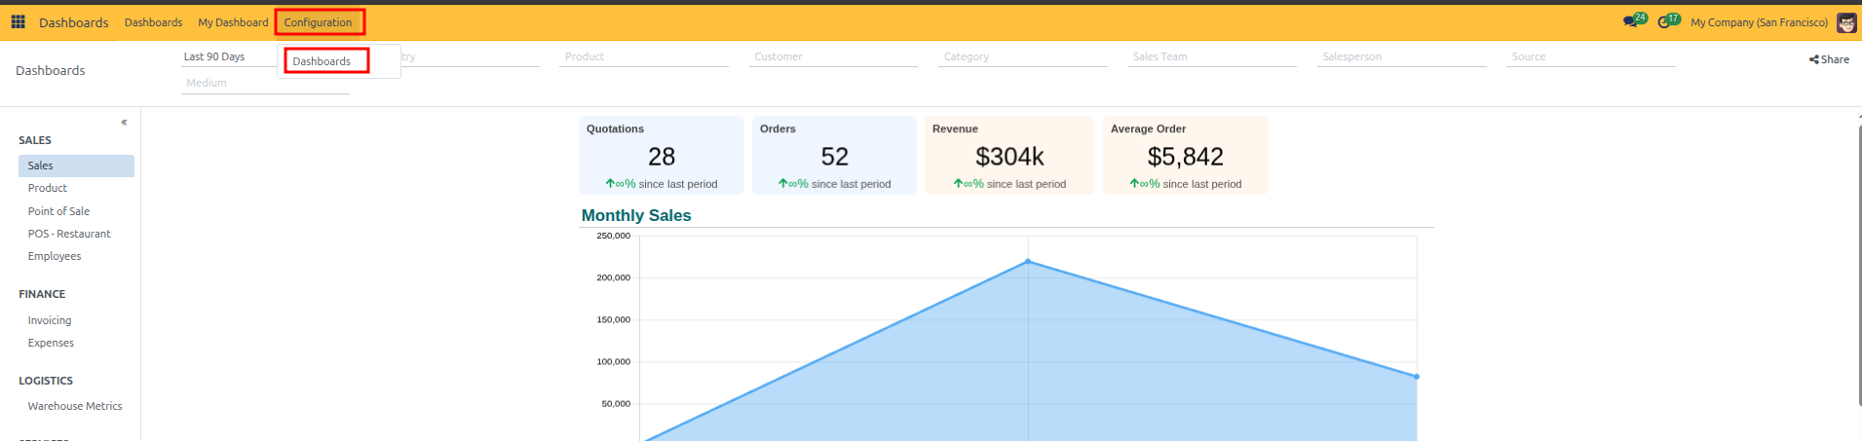Click the rightmost data point on chart
This screenshot has height=441, width=1862.
1417,376
